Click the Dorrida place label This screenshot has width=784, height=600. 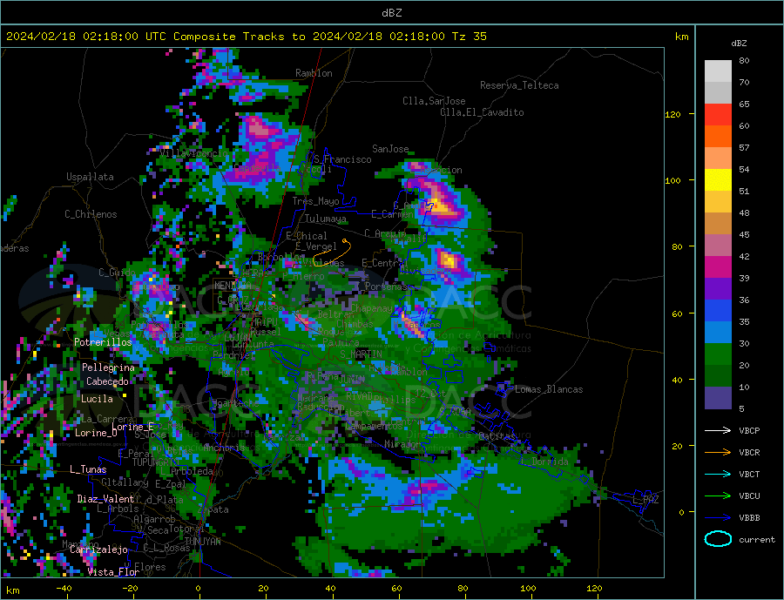pyautogui.click(x=550, y=461)
